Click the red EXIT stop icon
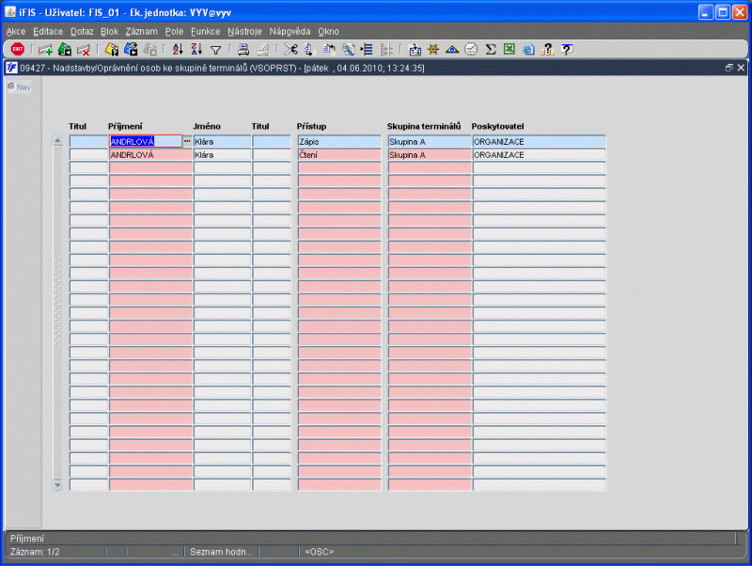Viewport: 752px width, 566px height. point(18,49)
